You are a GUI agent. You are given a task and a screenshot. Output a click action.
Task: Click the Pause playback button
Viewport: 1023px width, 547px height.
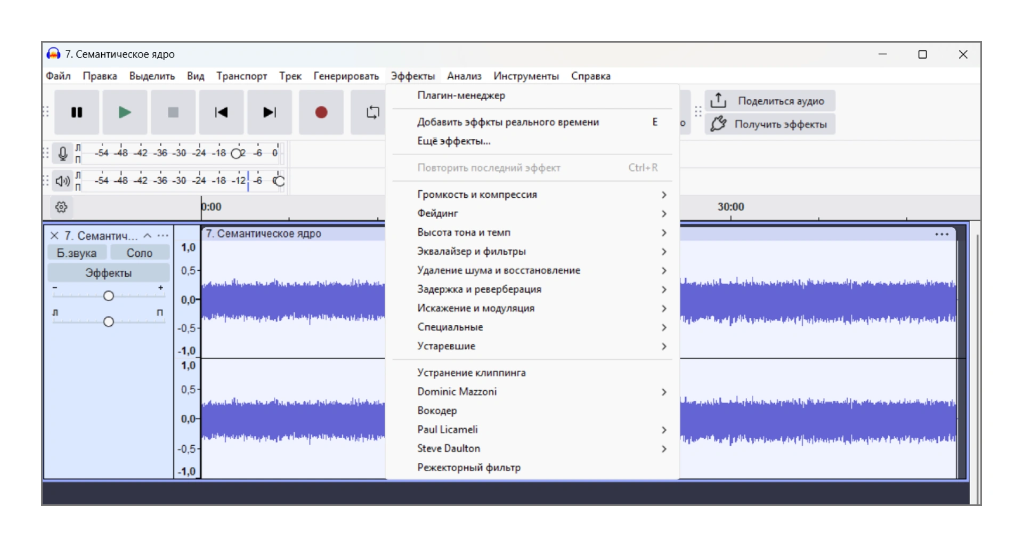tap(77, 112)
